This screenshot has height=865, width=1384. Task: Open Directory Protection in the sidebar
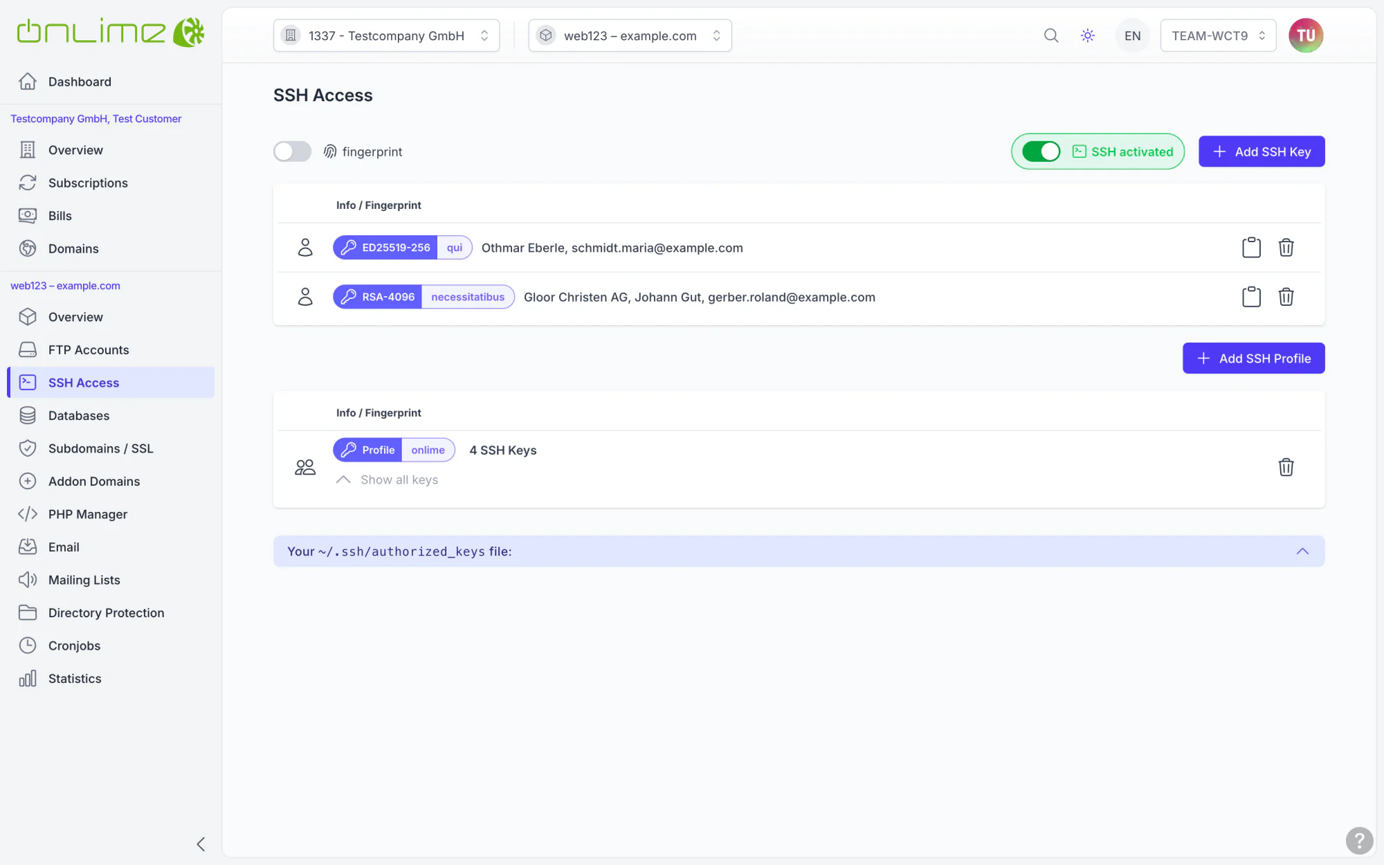(111, 612)
